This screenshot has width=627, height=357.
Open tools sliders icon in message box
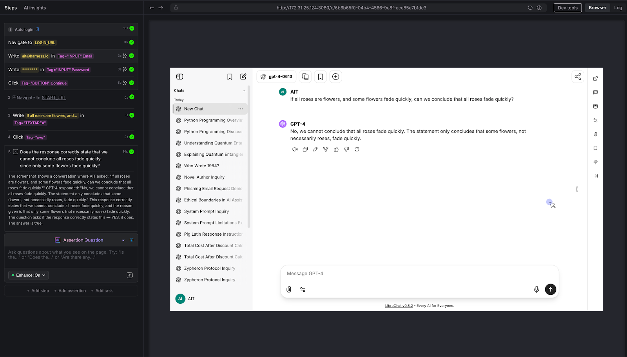tap(303, 290)
